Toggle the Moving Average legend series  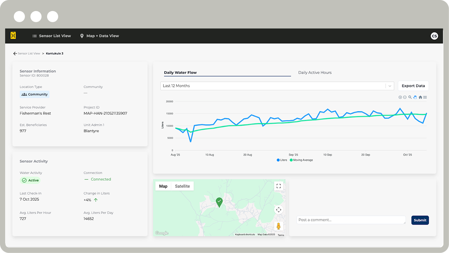[301, 160]
